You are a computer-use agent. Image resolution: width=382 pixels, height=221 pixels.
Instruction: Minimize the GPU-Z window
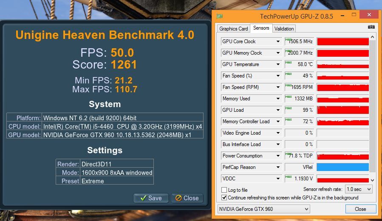point(342,16)
